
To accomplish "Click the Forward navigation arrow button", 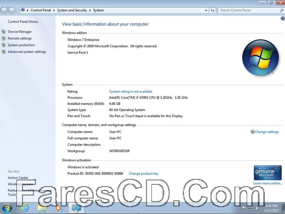I will [x=12, y=11].
